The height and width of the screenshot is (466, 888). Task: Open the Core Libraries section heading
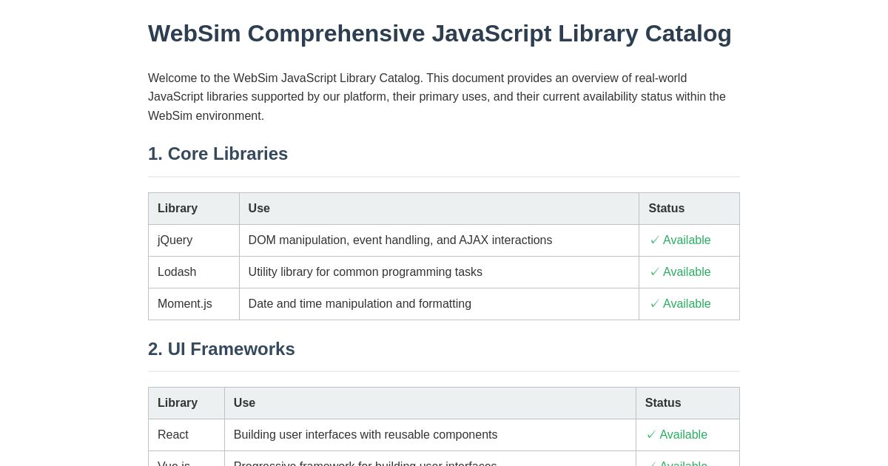point(218,154)
